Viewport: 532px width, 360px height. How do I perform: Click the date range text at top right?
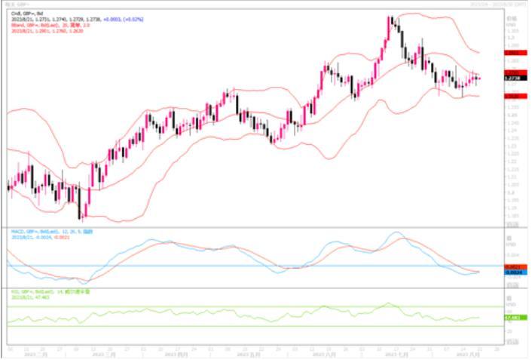tap(497, 5)
